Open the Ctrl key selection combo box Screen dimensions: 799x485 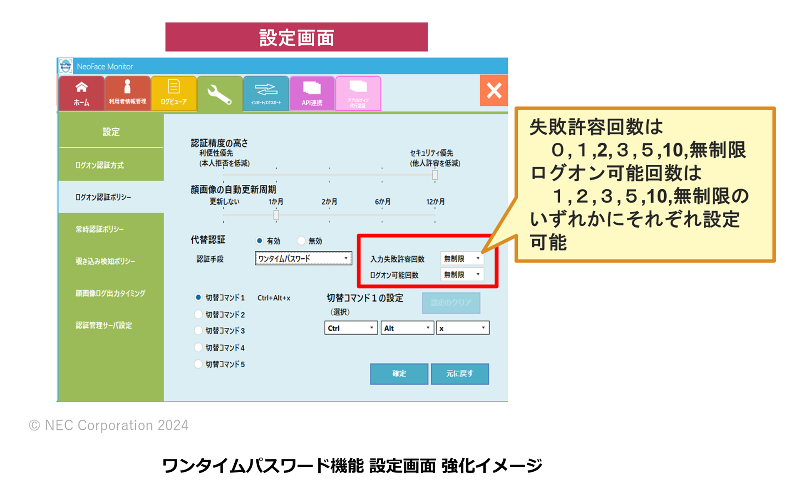[351, 328]
